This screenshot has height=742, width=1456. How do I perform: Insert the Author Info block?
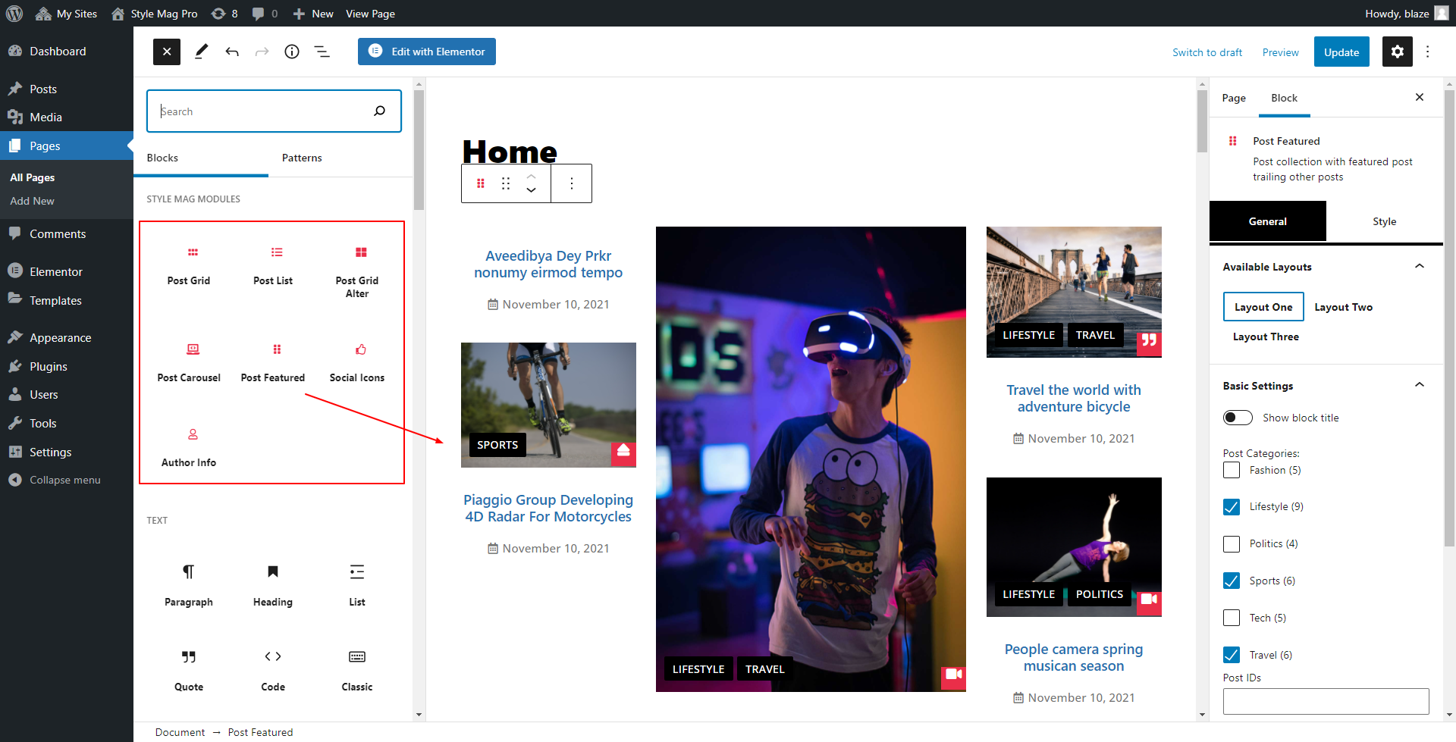click(189, 446)
